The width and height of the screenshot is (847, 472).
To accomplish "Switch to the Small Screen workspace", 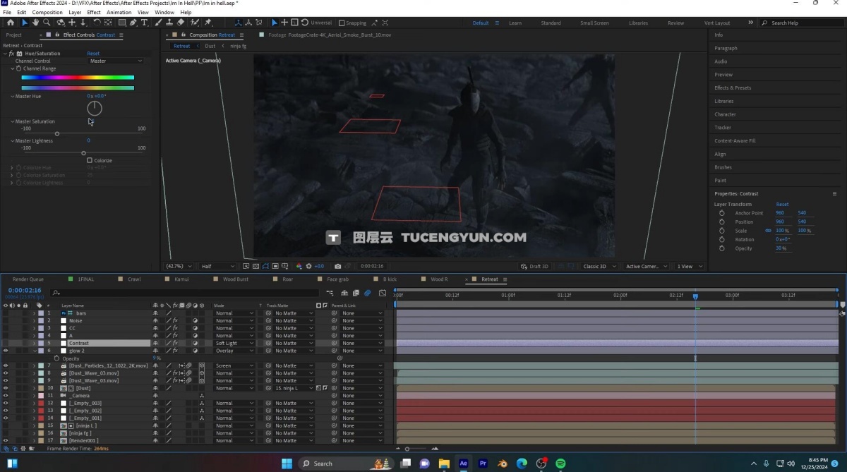I will (594, 23).
